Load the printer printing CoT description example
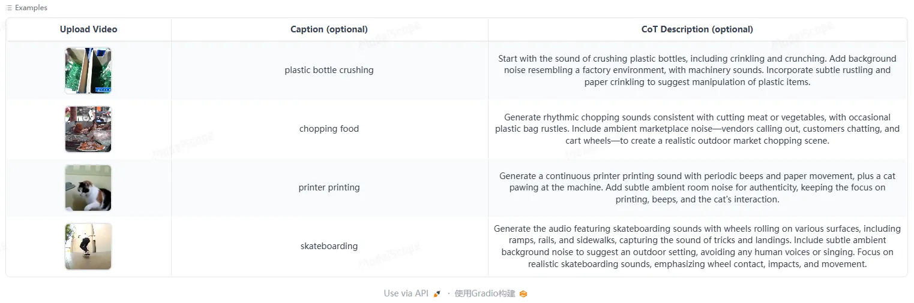The height and width of the screenshot is (303, 914). [x=697, y=187]
